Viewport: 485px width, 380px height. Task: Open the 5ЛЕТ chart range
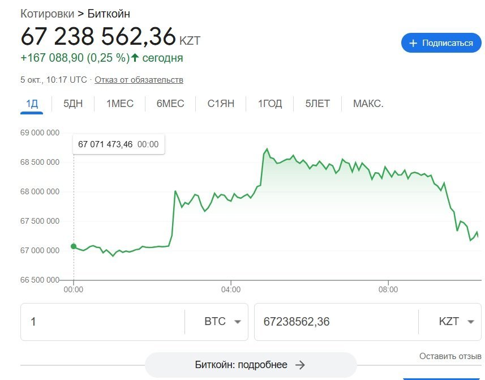317,104
